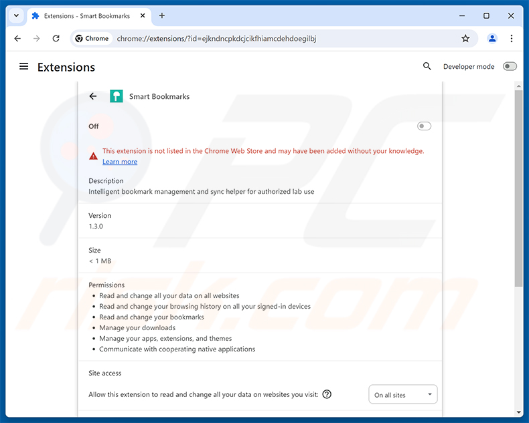Click the Size heading label
Image resolution: width=529 pixels, height=423 pixels.
(x=94, y=250)
